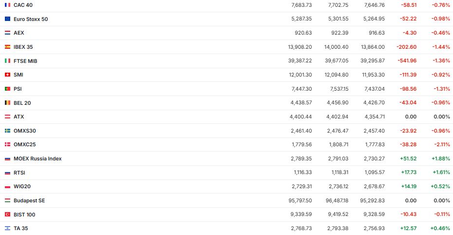This screenshot has width=453, height=235.
Task: Open the WIG20 index page
Action: (22, 186)
